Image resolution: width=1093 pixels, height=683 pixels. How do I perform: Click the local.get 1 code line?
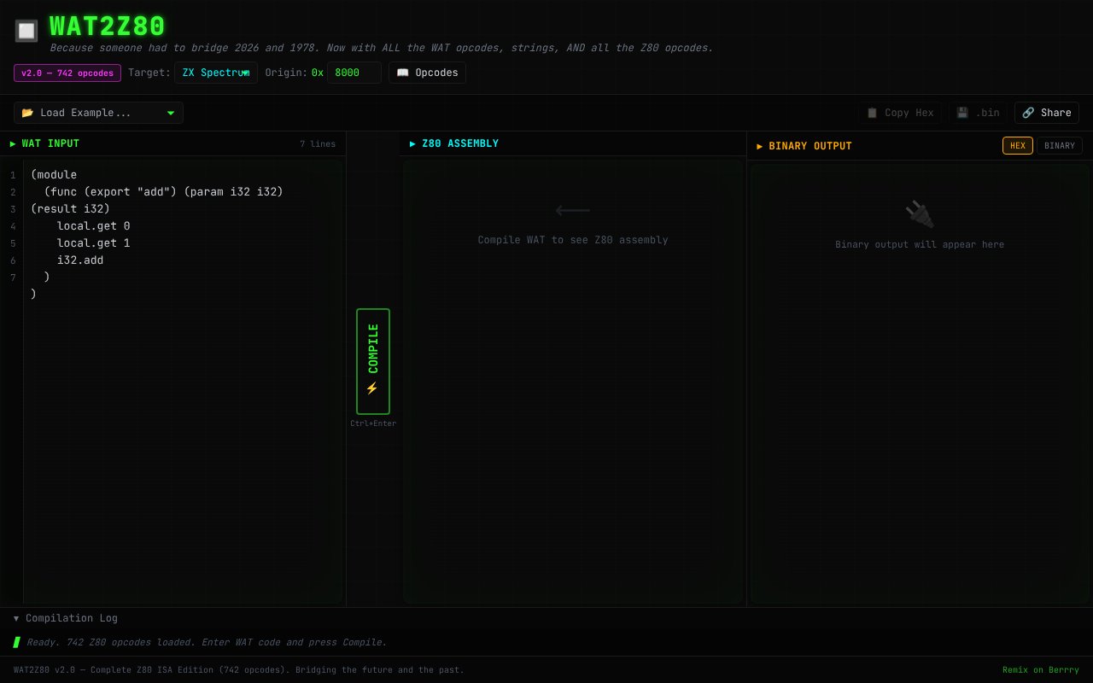point(94,243)
